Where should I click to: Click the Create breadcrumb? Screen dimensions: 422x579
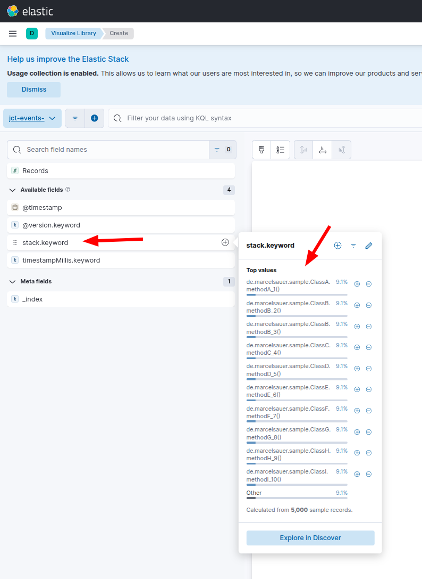click(119, 33)
